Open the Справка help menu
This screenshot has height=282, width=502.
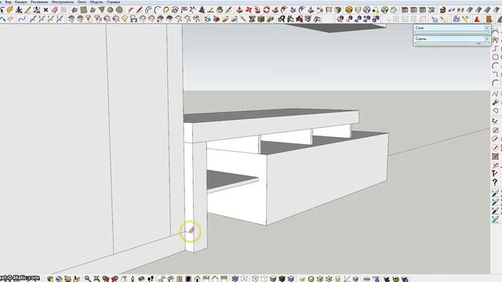point(113,2)
